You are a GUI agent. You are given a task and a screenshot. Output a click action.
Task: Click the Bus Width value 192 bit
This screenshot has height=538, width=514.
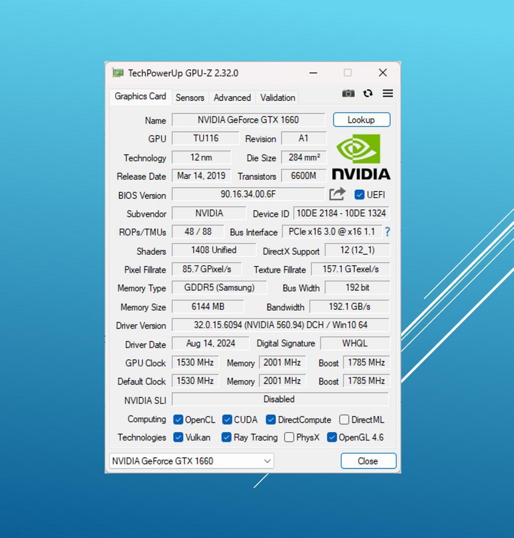click(x=357, y=287)
